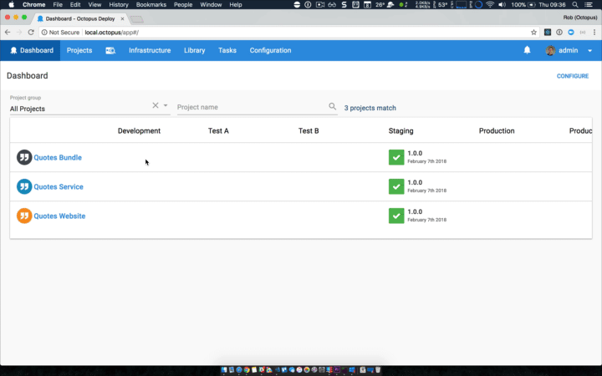
Task: Click the 3 projects match text
Action: pos(370,108)
